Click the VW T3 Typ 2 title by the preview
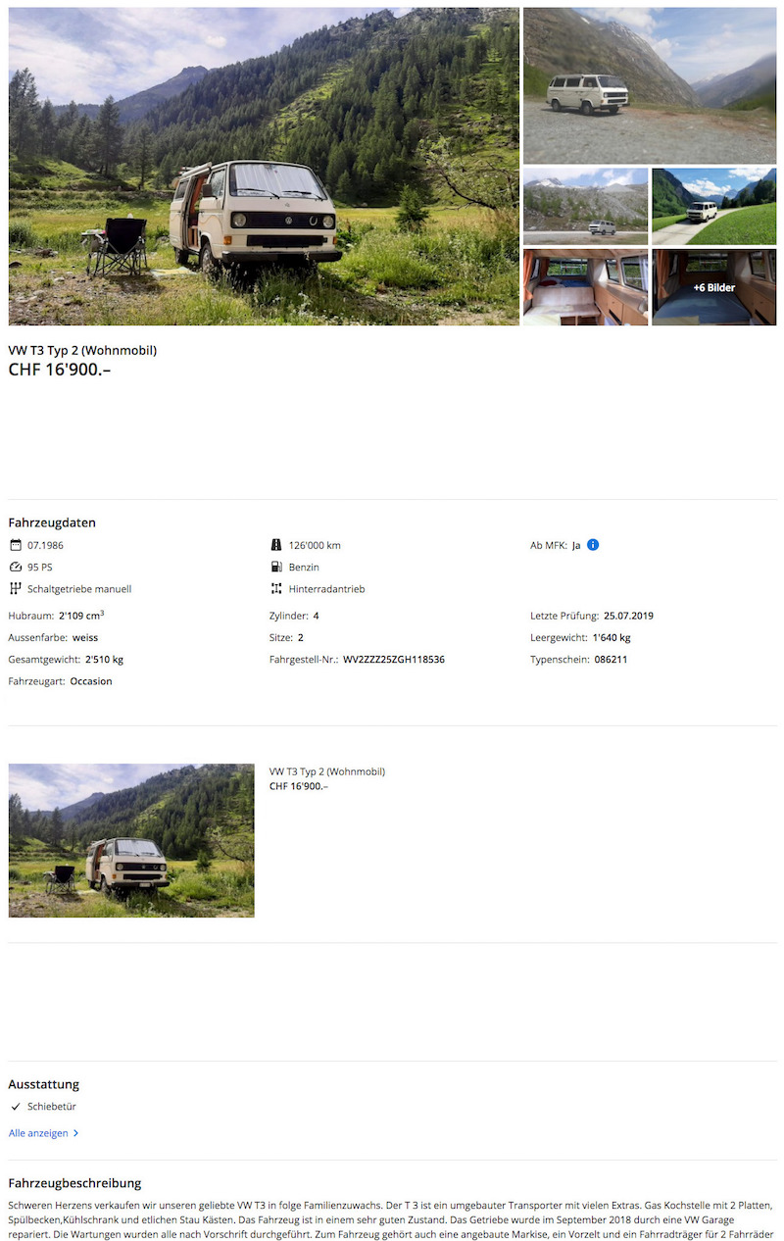This screenshot has height=1241, width=784. coord(327,771)
